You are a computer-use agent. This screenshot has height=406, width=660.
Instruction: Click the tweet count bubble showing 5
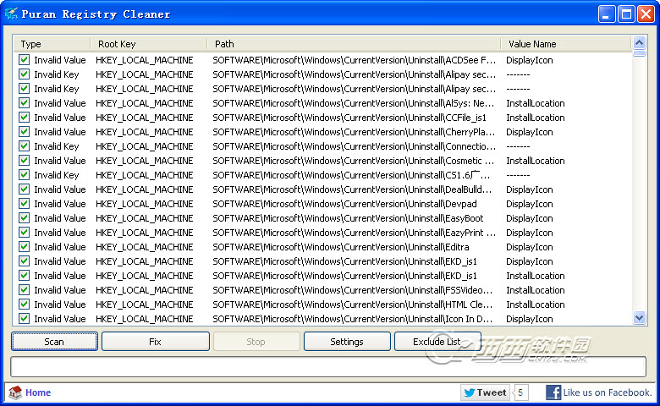pos(521,393)
